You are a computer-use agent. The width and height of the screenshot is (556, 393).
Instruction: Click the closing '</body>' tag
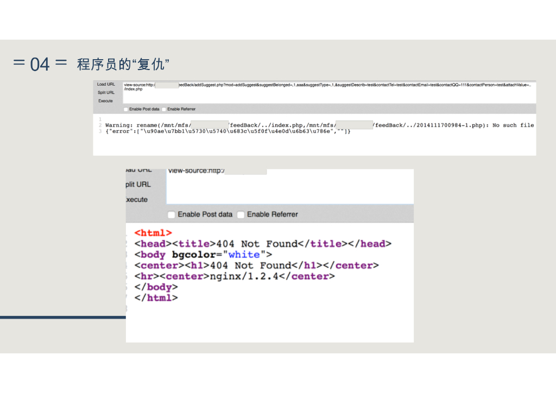click(156, 287)
